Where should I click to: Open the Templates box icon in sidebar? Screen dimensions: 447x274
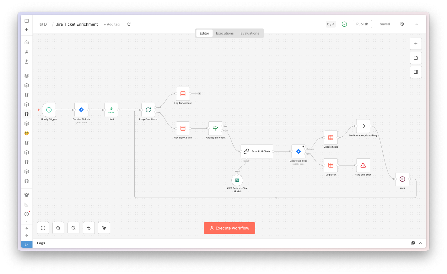27,195
